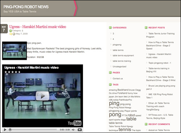This screenshot has width=181, height=133.
Task: Open the pingpong category
Action: [117, 45]
